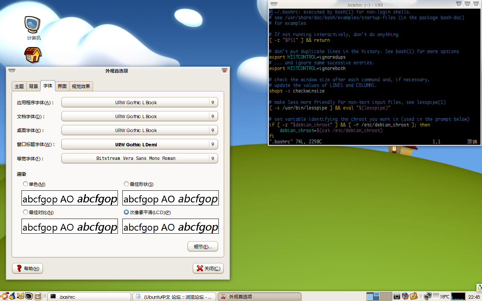Screen dimensions: 482x301
Task: Click the clock showing 22:45
Action: coord(474,297)
